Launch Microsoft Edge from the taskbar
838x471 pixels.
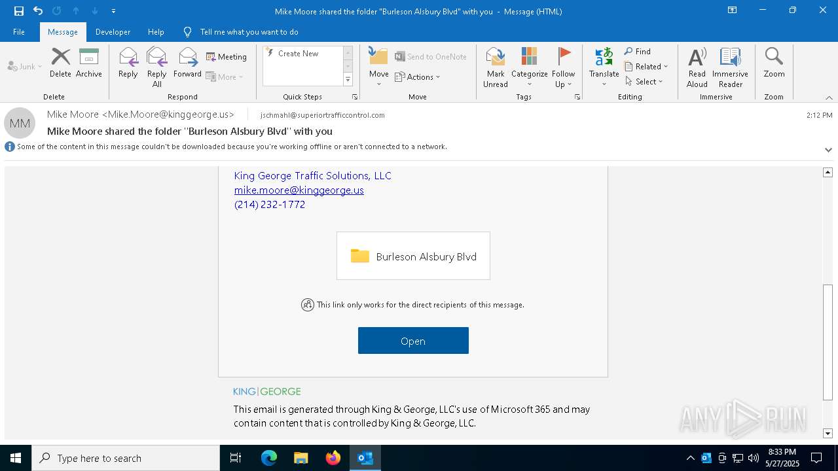coord(269,458)
